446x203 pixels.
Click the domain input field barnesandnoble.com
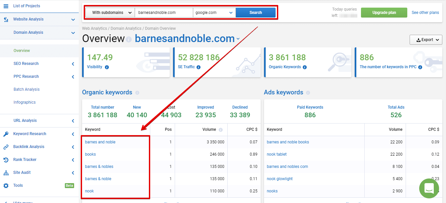tap(164, 13)
